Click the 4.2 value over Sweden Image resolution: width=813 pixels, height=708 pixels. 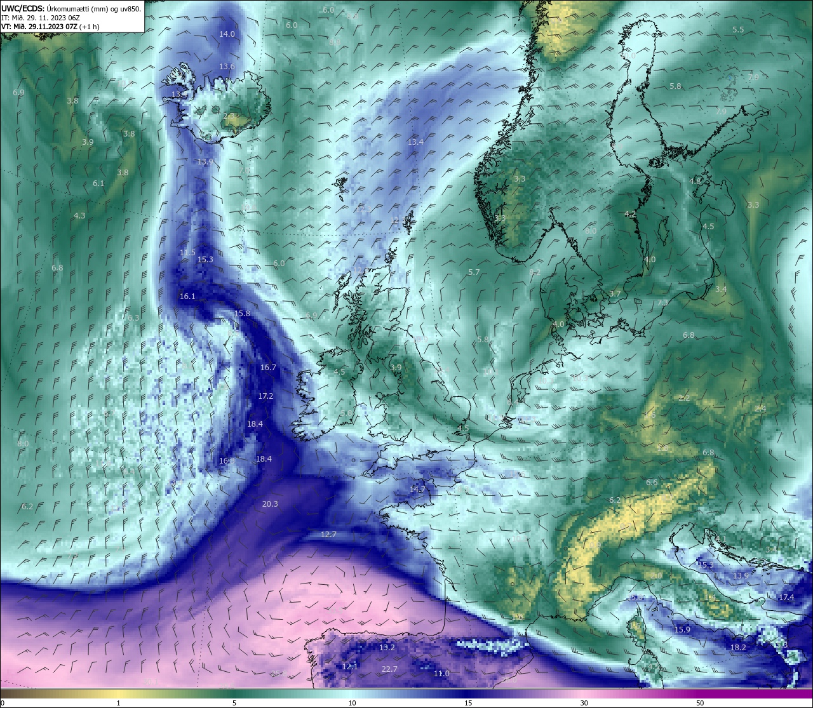pos(630,214)
